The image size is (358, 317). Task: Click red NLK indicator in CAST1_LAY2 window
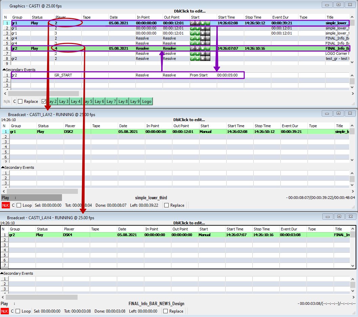tap(5, 205)
